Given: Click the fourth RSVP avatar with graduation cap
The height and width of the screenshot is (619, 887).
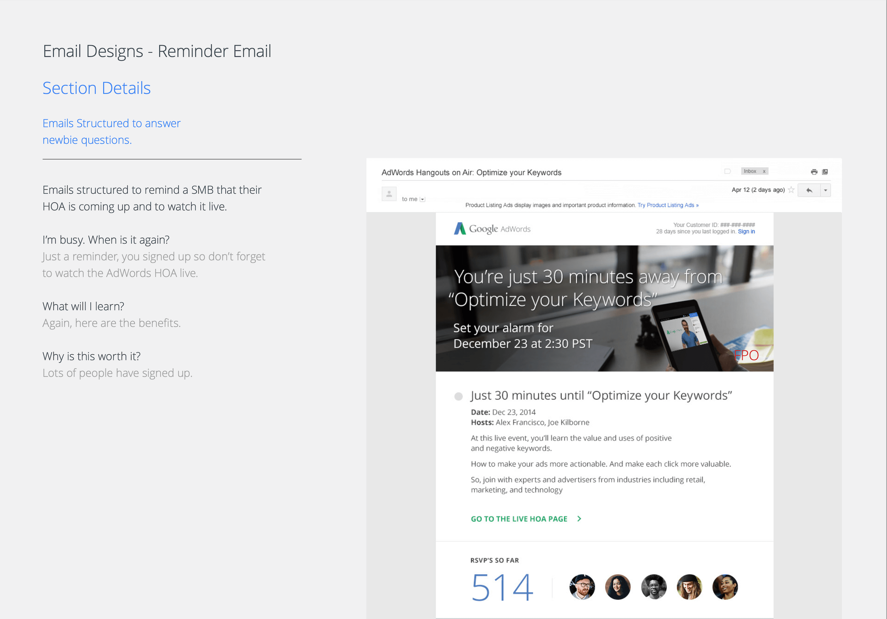Looking at the screenshot, I should pyautogui.click(x=689, y=587).
